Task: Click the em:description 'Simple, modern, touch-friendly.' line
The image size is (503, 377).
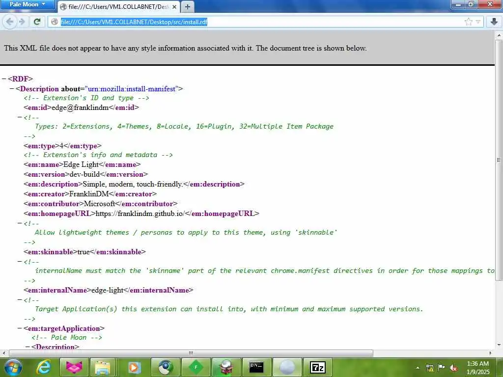Action: 134,185
